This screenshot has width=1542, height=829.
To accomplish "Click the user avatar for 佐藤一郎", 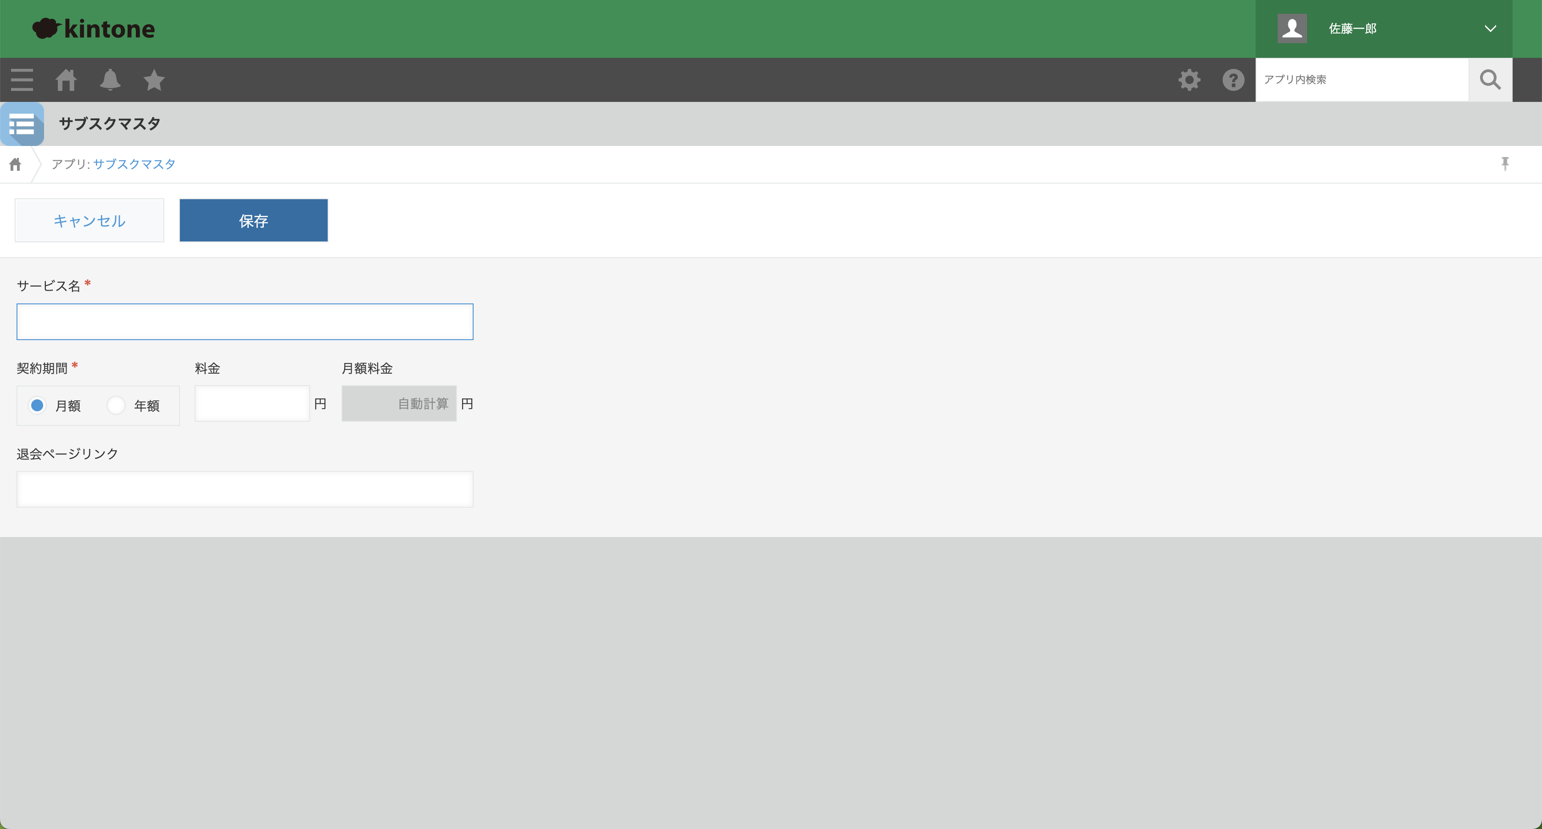I will [1292, 29].
